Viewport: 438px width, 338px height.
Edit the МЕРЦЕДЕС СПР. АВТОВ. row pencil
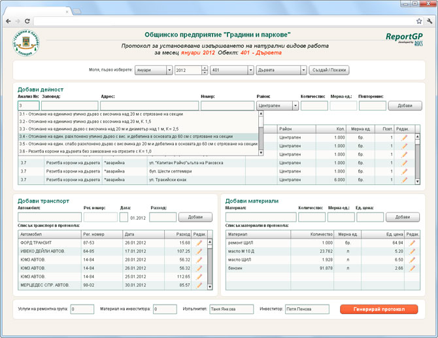click(x=199, y=285)
